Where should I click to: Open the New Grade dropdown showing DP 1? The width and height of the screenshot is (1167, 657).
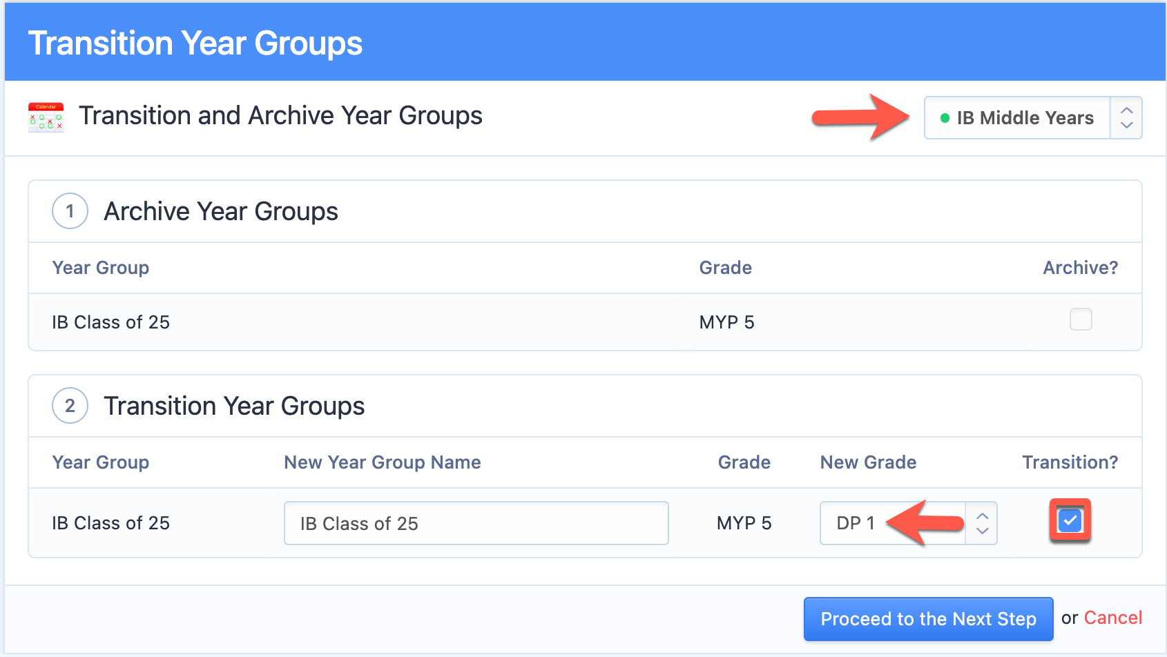click(909, 523)
